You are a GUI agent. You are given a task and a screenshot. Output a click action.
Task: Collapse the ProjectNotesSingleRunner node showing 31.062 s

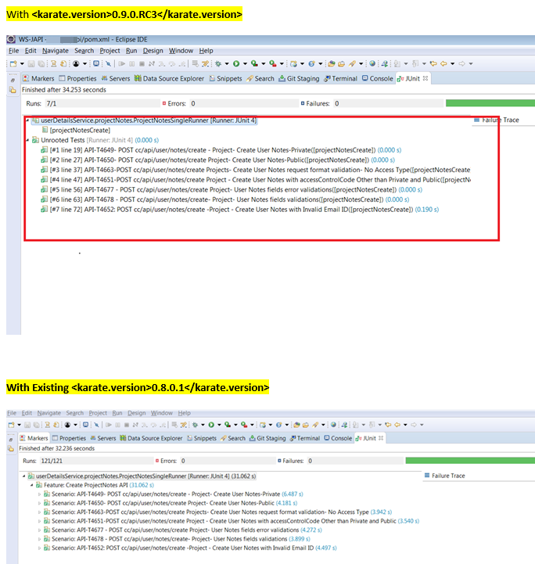(x=23, y=476)
